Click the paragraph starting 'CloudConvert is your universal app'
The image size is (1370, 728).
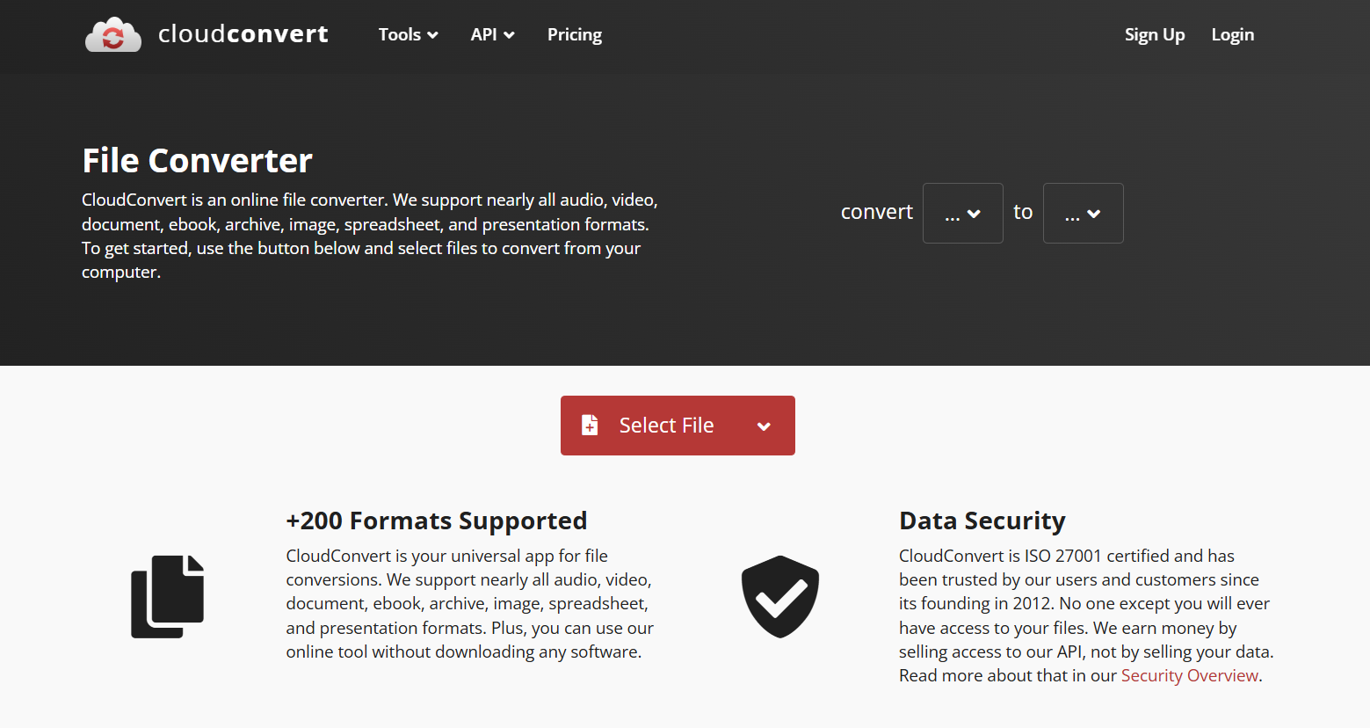click(470, 604)
